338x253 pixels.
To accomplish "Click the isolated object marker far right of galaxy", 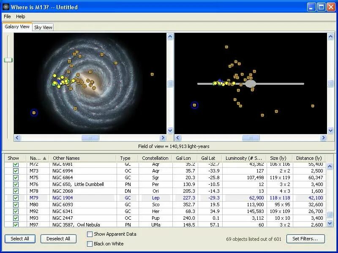I will click(x=152, y=74).
